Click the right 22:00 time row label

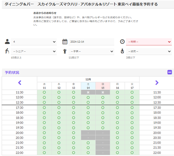pyautogui.click(x=157, y=153)
